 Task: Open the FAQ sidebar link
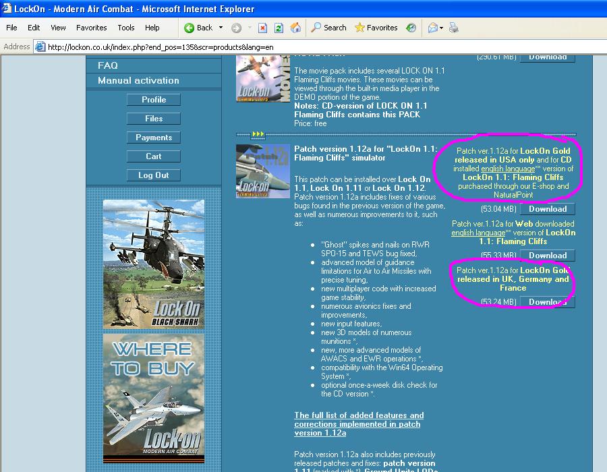(108, 65)
